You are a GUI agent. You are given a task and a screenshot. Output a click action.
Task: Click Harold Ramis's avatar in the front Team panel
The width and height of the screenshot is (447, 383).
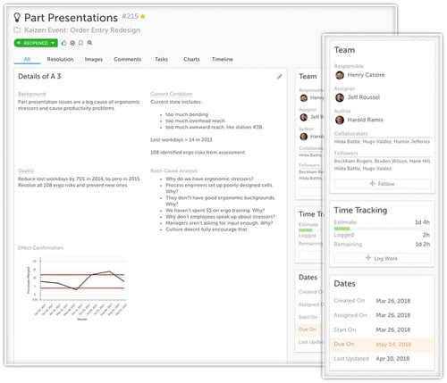340,120
